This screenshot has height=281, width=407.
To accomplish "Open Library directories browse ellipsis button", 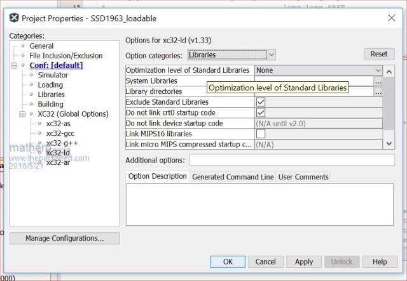I will click(x=378, y=91).
